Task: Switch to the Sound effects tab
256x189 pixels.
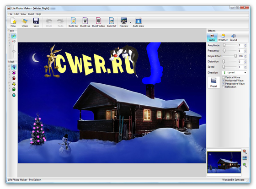Action: (233, 37)
